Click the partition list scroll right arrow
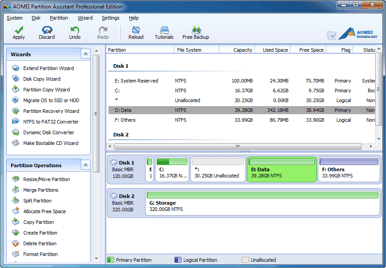This screenshot has width=386, height=268. (x=371, y=146)
